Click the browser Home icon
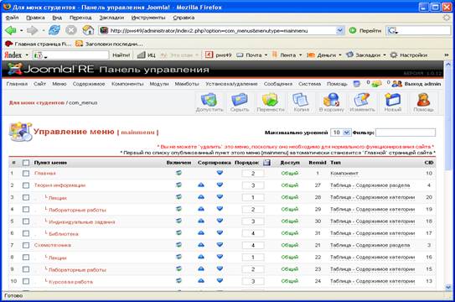455x302 pixels. tap(88, 30)
